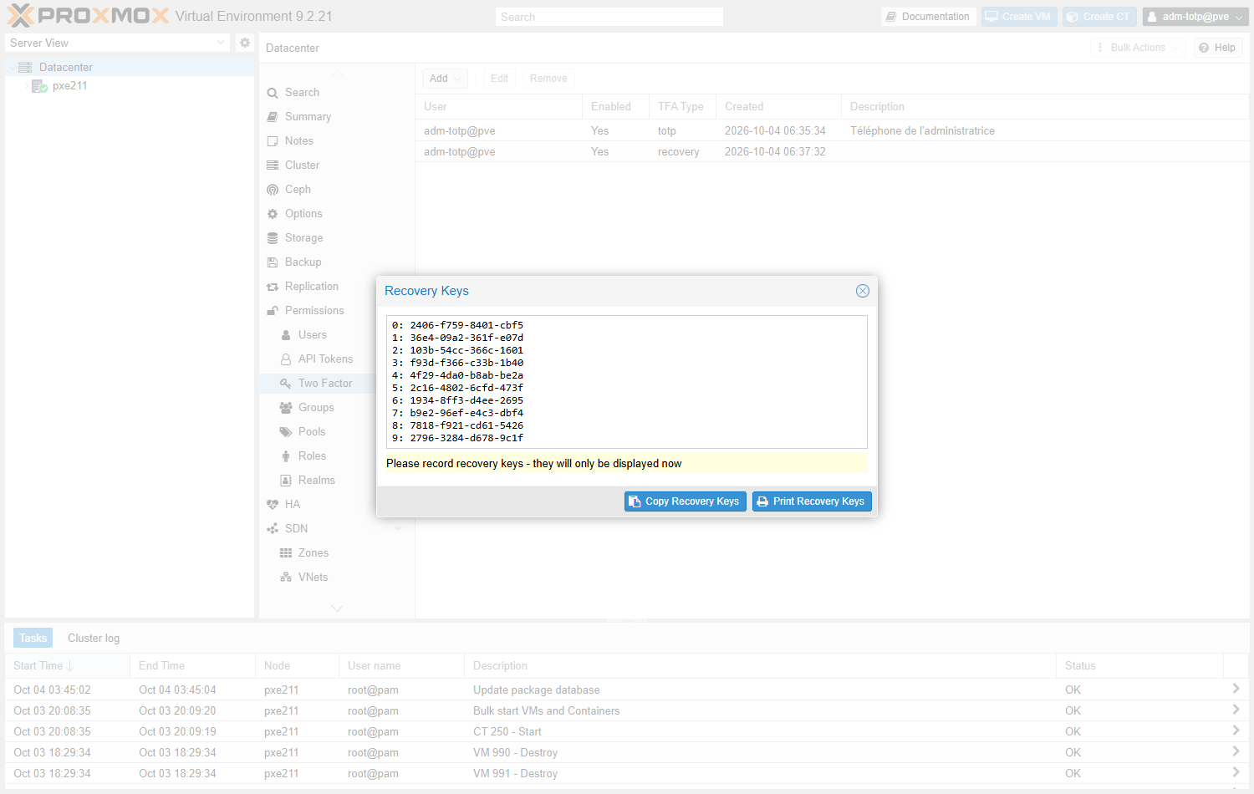The width and height of the screenshot is (1254, 794).
Task: Open Ceph section icon
Action: (x=273, y=190)
